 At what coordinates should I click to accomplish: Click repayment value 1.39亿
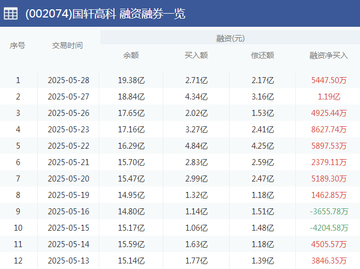pos(262,261)
